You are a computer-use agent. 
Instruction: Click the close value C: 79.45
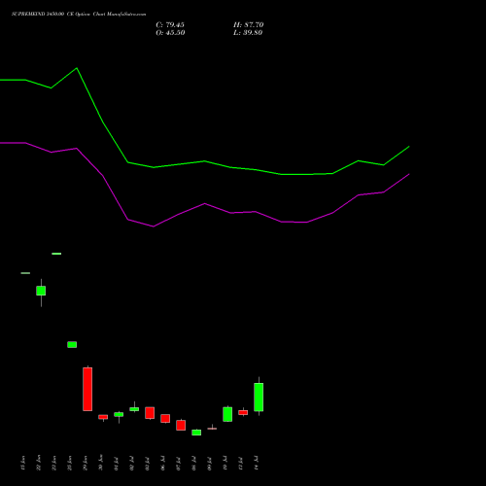click(x=170, y=25)
